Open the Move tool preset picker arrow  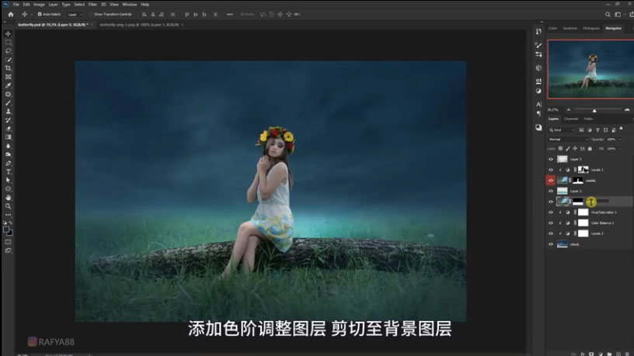click(x=32, y=15)
